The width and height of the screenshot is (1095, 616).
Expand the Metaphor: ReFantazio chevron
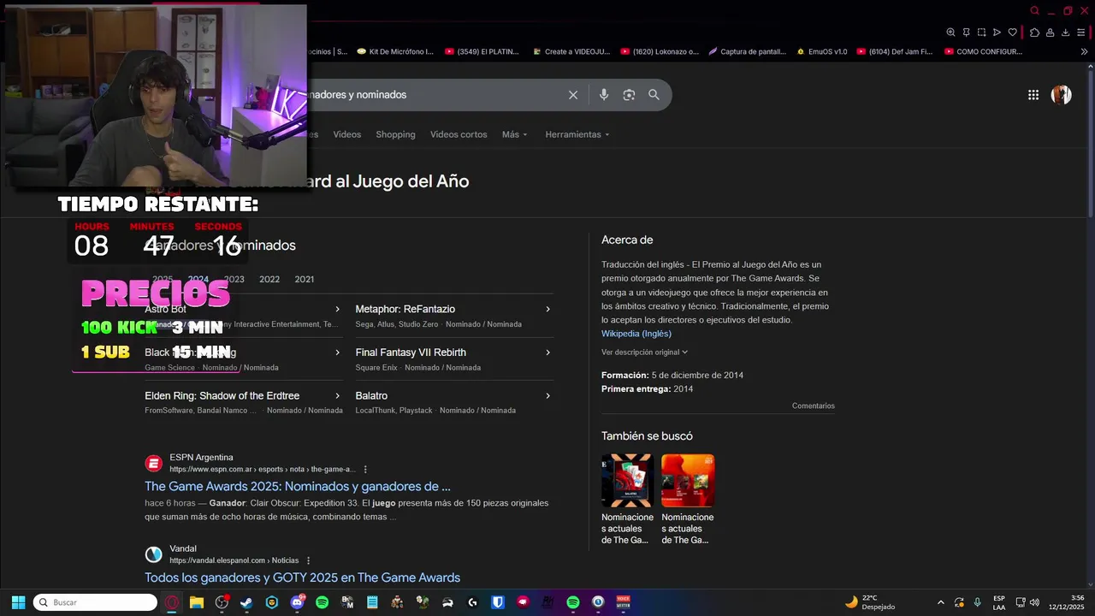tap(547, 309)
